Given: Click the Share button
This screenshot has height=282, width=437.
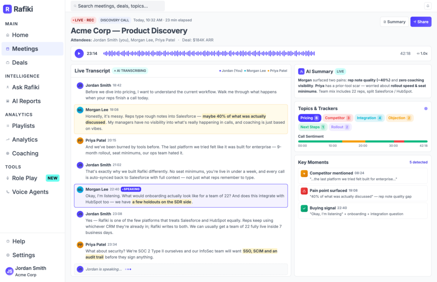Looking at the screenshot, I should point(421,22).
